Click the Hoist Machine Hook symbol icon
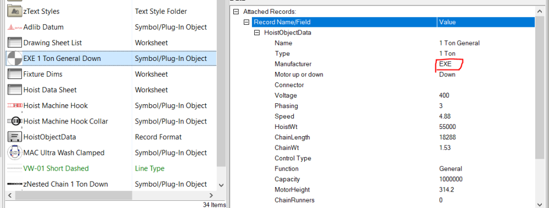 click(15, 105)
